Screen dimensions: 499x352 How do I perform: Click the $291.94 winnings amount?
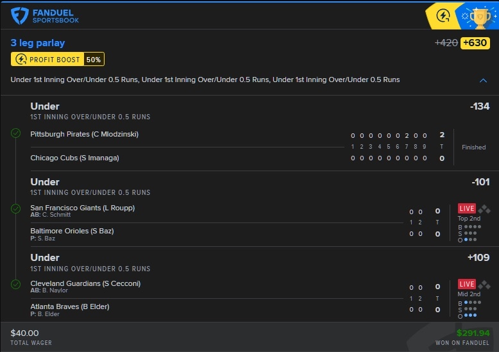pyautogui.click(x=473, y=333)
